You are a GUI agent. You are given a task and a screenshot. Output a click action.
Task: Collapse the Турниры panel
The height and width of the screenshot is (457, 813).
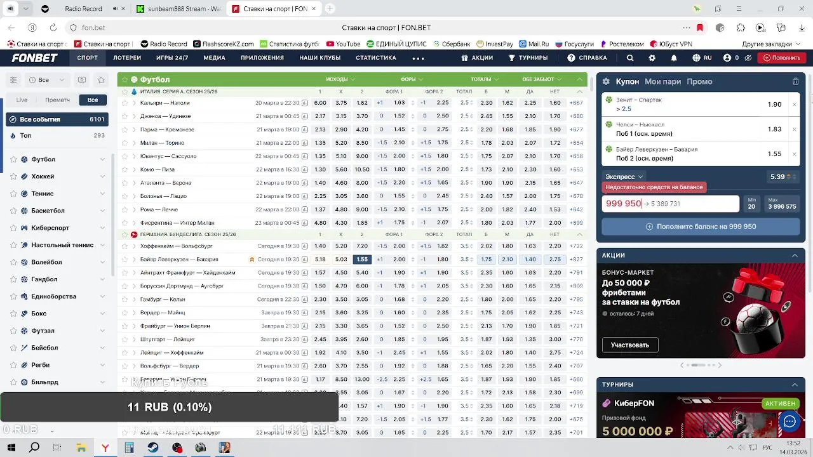(x=795, y=385)
